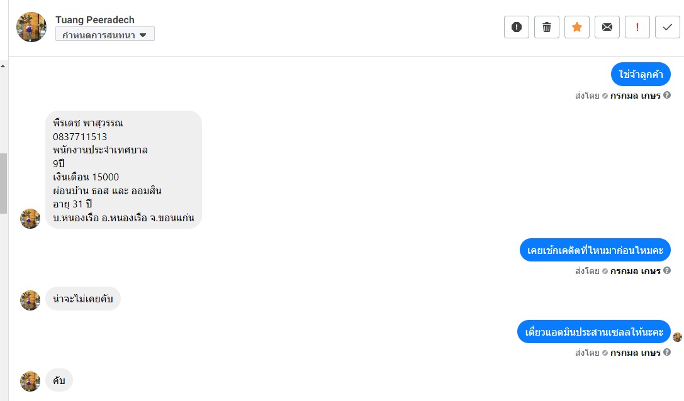This screenshot has height=401, width=684.
Task: Click the left scrollbar thumb
Action: 4,182
